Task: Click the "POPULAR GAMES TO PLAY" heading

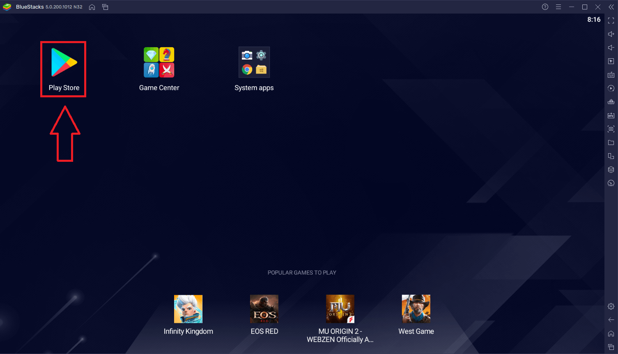Action: pos(302,273)
